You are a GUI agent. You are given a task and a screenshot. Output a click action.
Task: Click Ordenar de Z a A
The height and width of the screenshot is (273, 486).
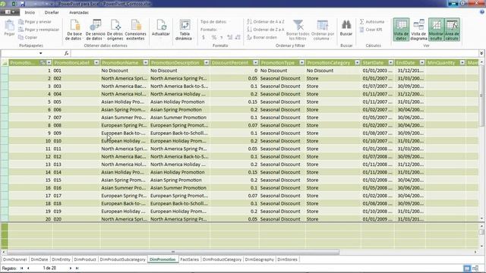(x=266, y=30)
